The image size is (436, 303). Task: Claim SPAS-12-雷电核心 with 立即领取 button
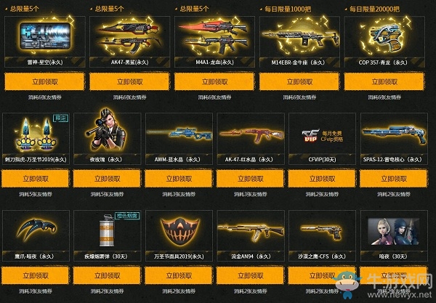coord(394,179)
